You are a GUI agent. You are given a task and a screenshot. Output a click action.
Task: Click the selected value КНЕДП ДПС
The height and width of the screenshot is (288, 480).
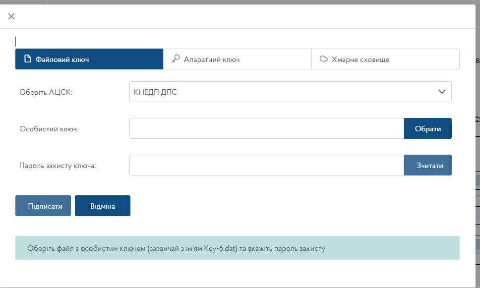(156, 92)
